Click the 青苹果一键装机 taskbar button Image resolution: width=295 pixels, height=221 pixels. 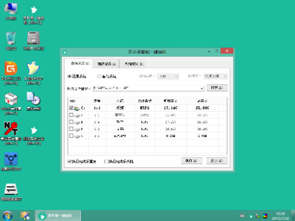58,216
